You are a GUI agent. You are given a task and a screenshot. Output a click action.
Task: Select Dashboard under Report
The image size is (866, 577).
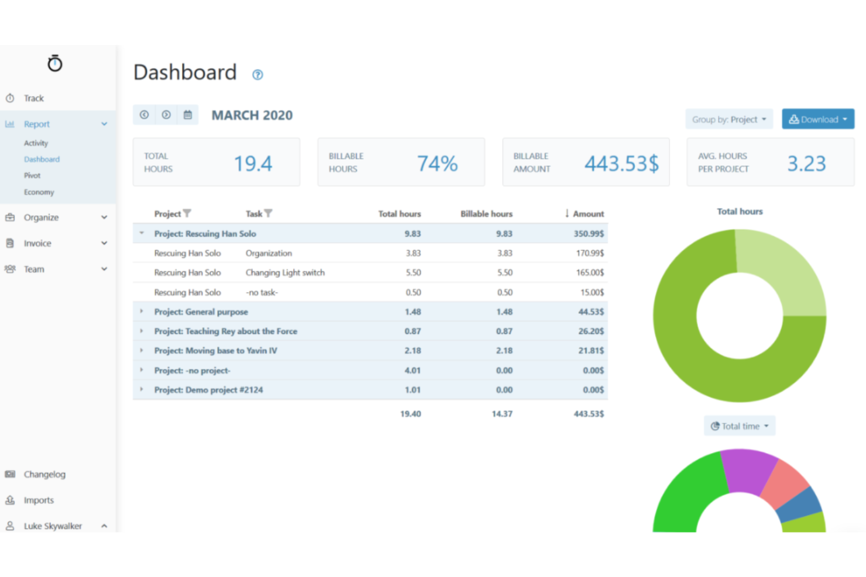(x=42, y=159)
